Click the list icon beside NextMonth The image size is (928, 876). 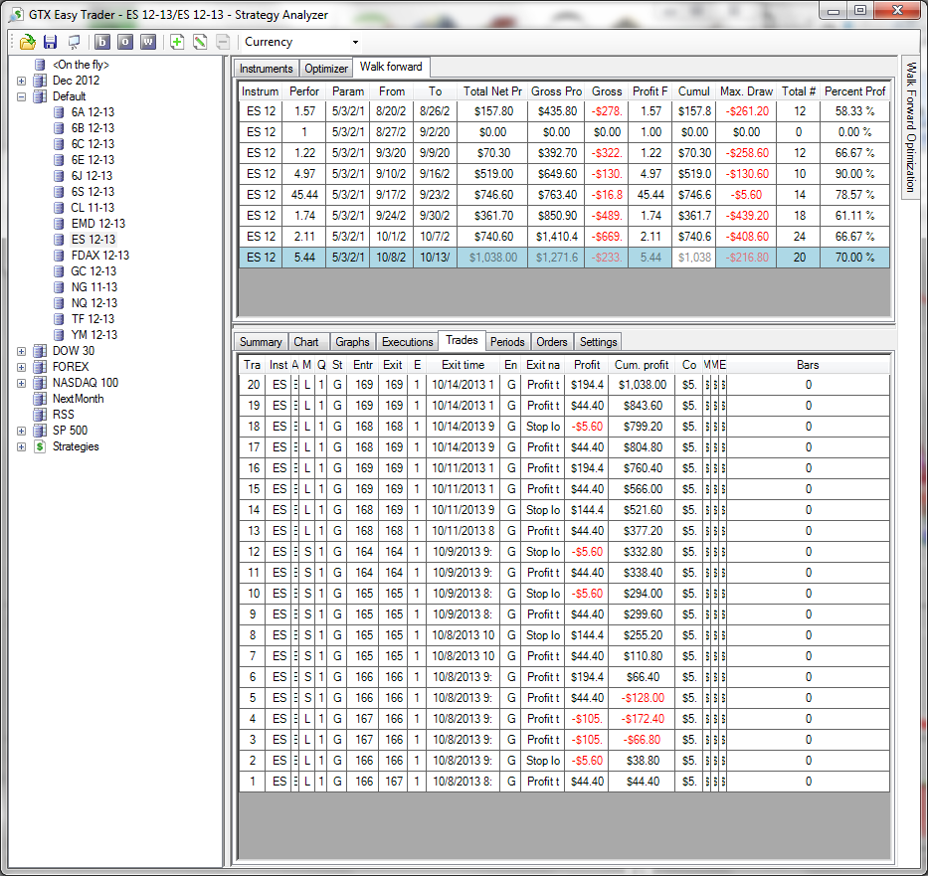[x=40, y=399]
